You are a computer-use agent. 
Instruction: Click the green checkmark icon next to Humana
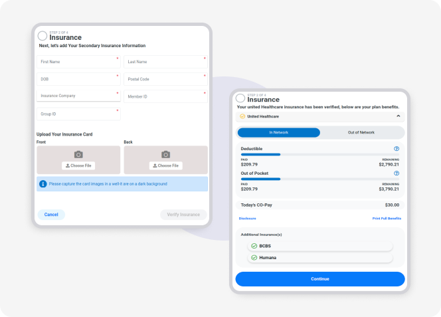pos(254,257)
